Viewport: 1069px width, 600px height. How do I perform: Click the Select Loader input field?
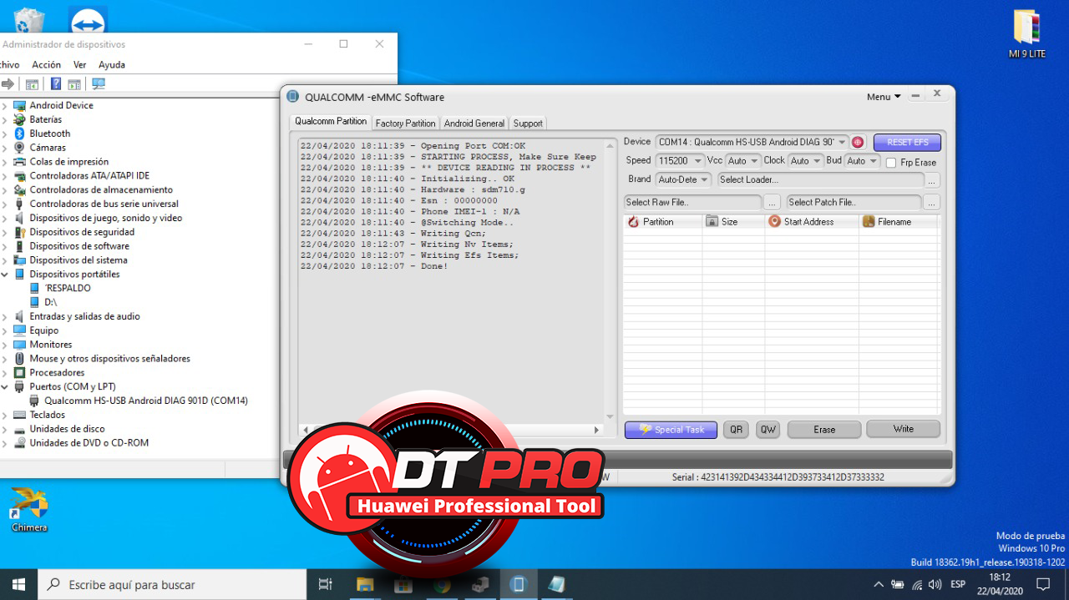820,179
